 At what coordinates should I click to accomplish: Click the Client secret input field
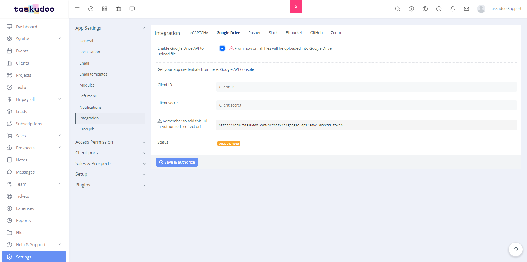366,105
